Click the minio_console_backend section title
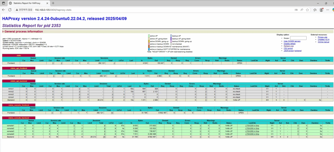 click(19, 118)
